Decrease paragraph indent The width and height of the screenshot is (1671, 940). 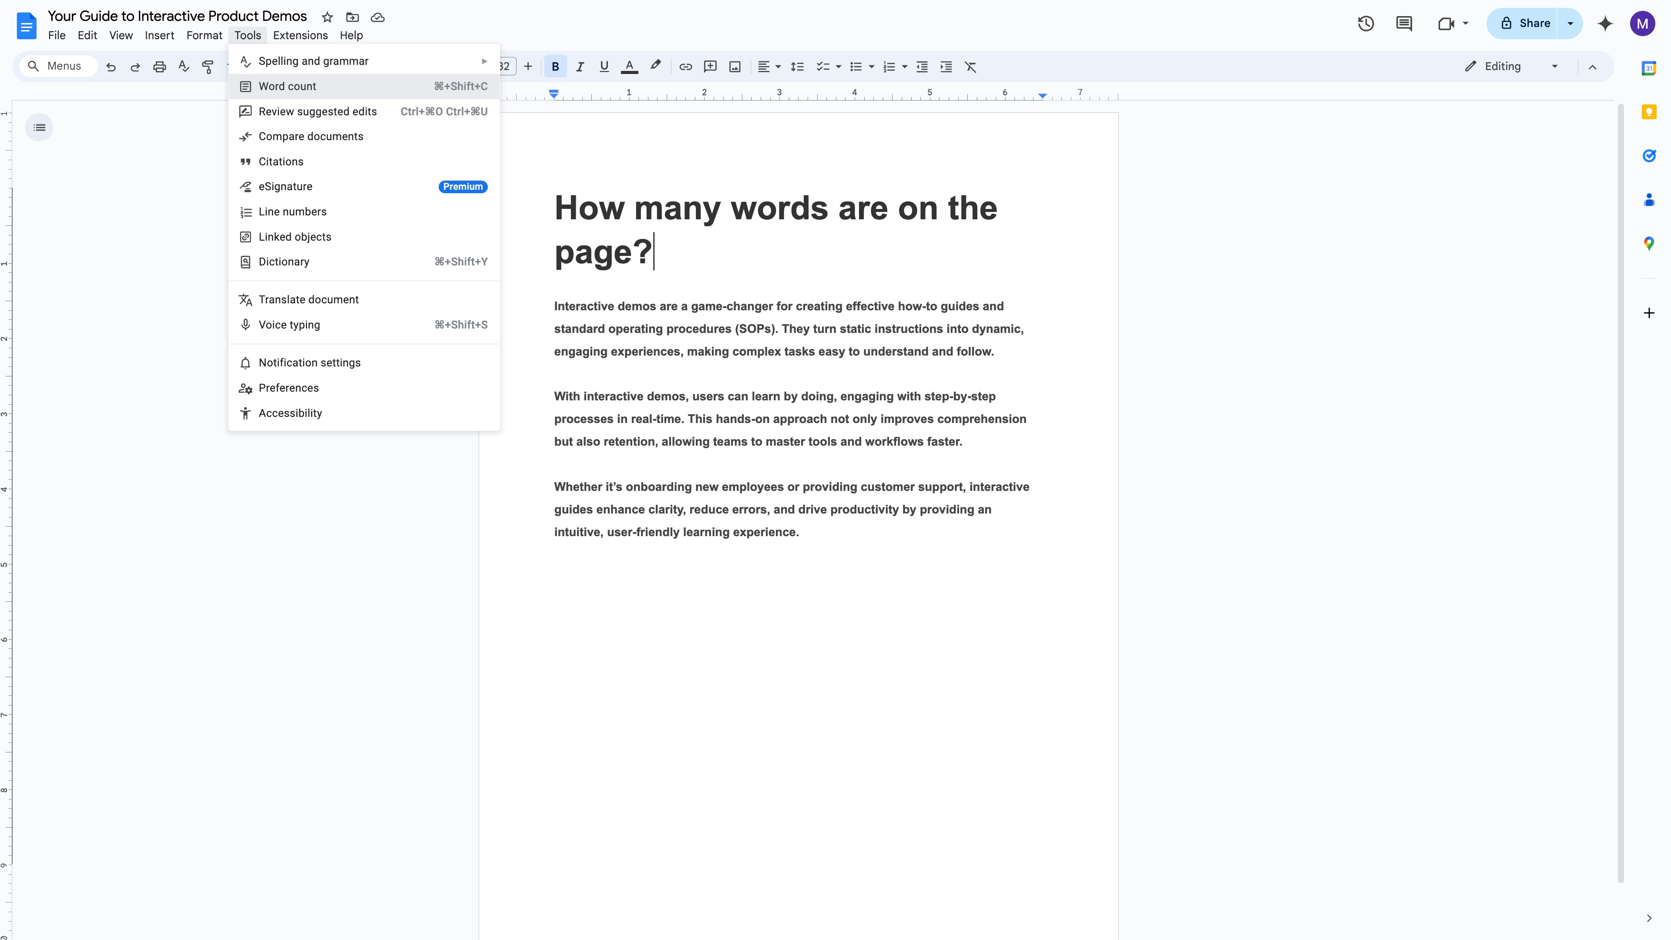tap(922, 67)
